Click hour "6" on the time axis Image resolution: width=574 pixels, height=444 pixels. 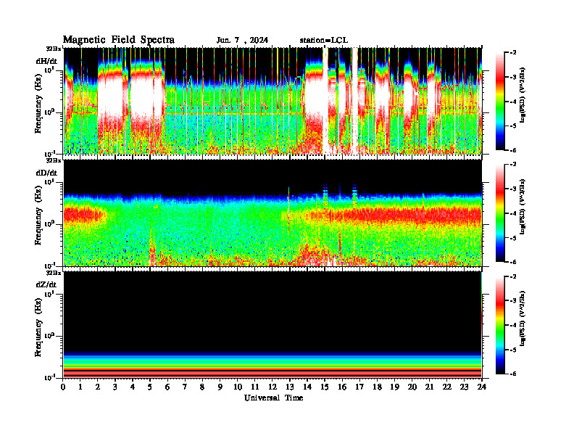coord(167,387)
